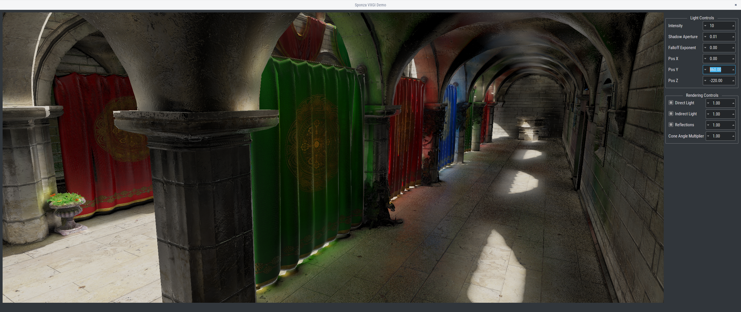Decrease the Pos Y value

point(705,69)
